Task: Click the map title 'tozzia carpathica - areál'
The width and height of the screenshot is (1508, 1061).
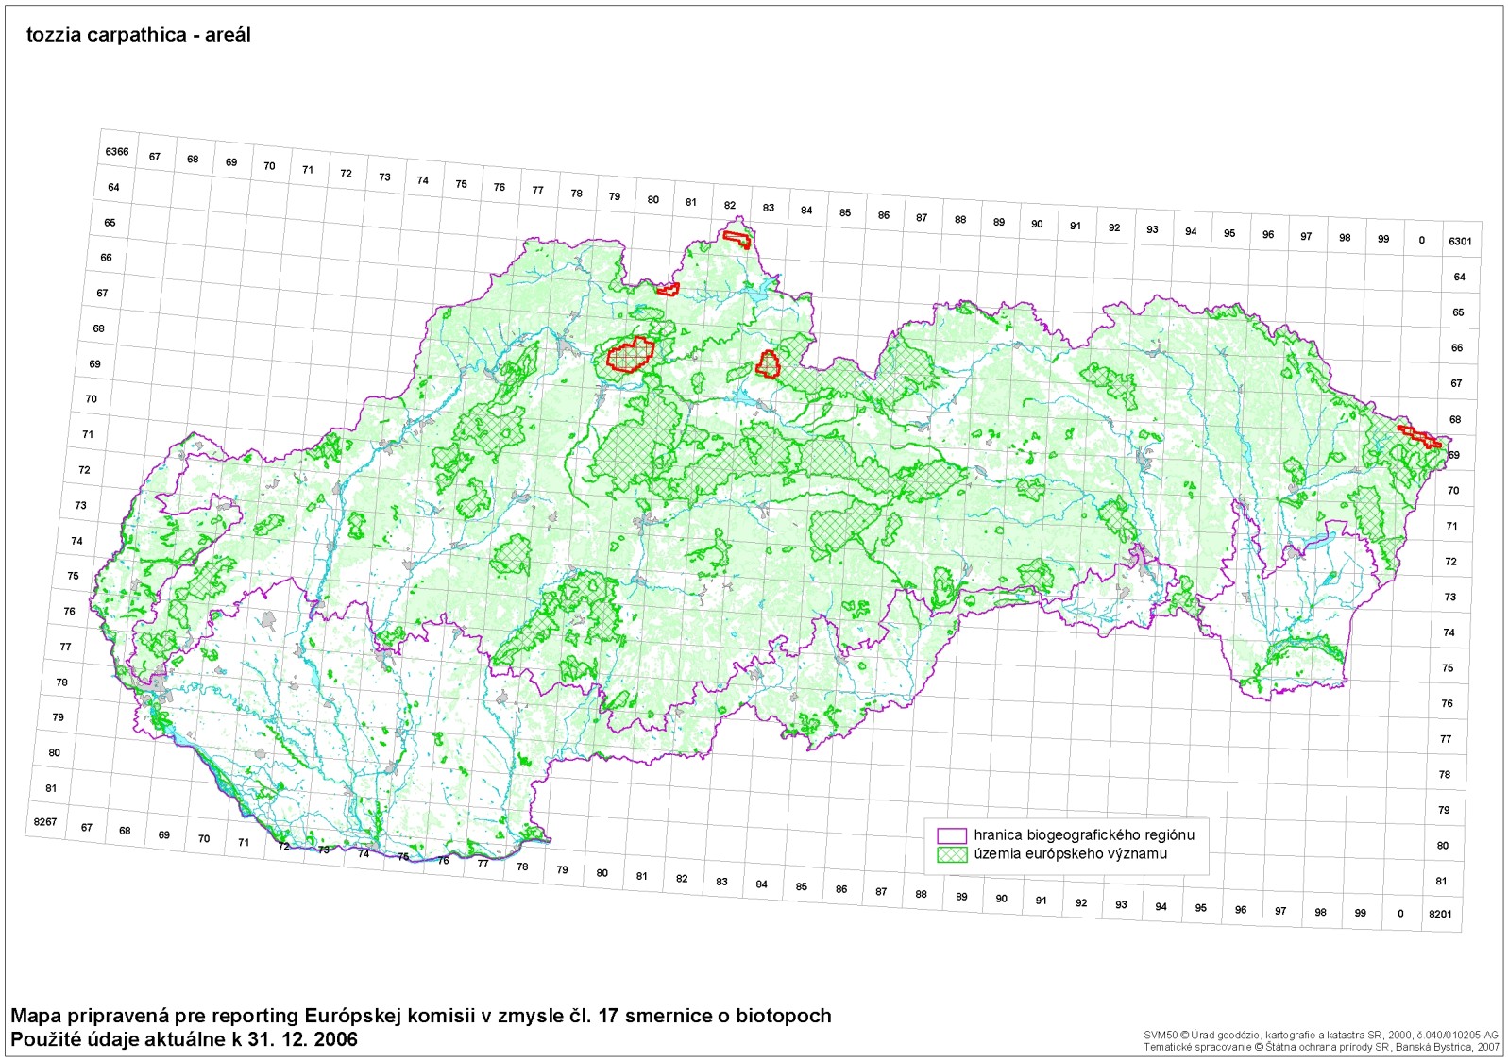Action: click(139, 35)
